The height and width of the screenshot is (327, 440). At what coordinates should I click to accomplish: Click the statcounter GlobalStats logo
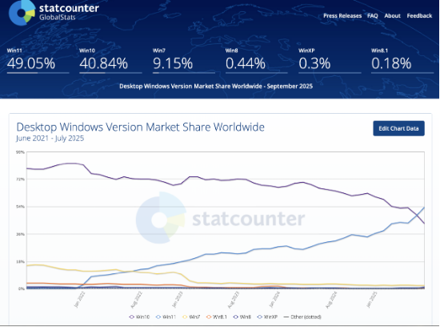[x=54, y=12]
